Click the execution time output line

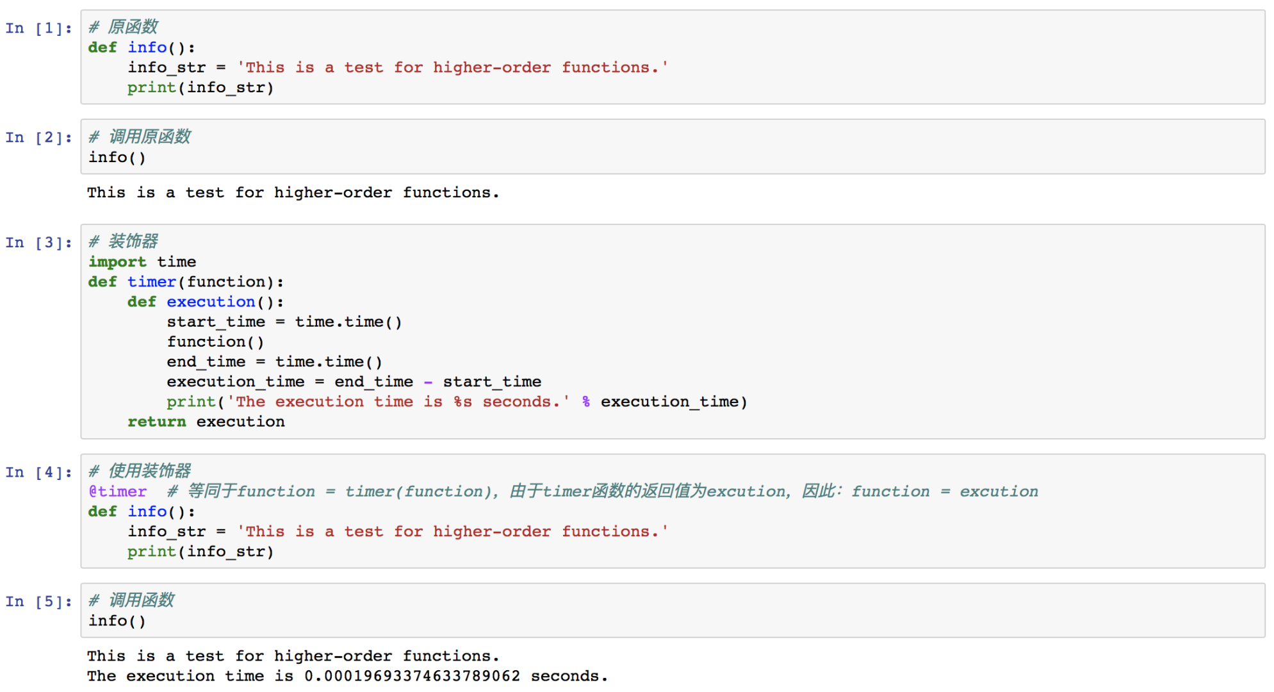coord(347,676)
